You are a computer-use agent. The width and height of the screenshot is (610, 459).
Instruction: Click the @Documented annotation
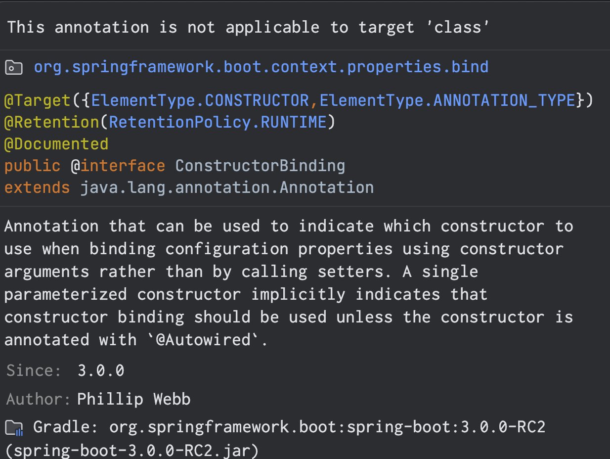pyautogui.click(x=56, y=144)
